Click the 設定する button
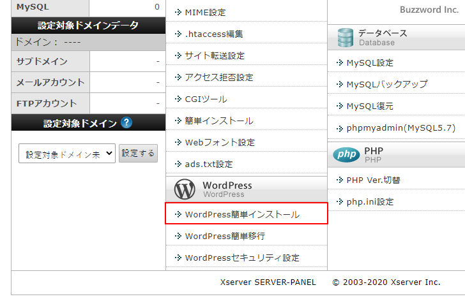 click(x=138, y=153)
